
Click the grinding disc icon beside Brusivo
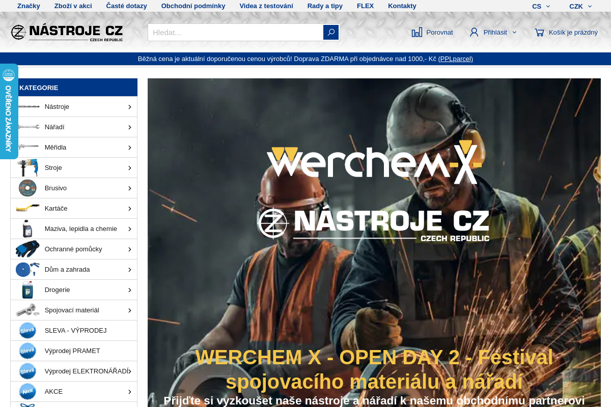click(27, 188)
